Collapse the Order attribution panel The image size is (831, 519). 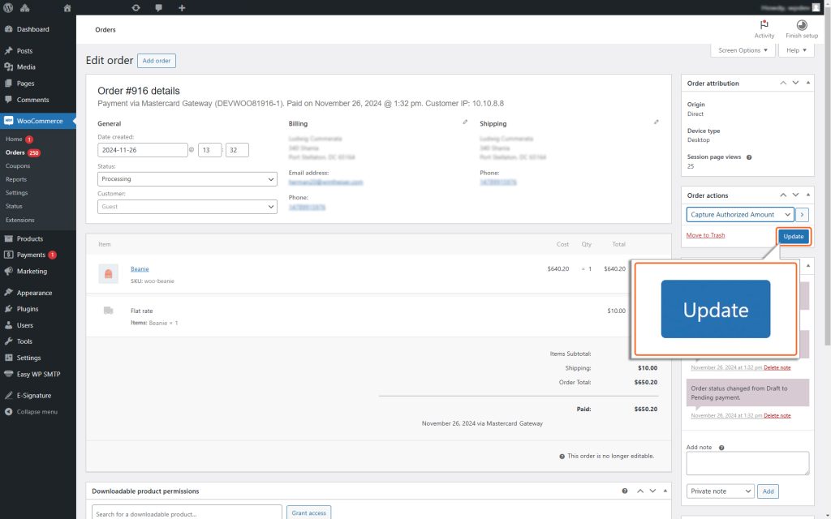(x=807, y=84)
